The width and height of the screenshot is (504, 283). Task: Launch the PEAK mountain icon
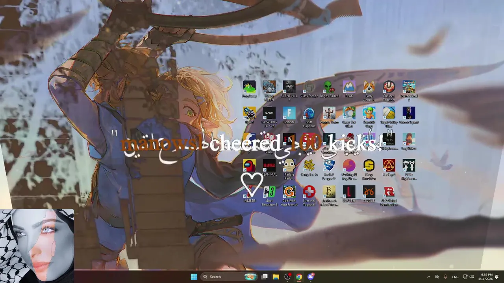click(x=349, y=89)
